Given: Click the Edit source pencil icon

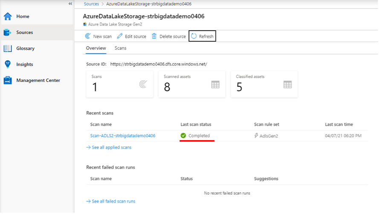Looking at the screenshot, I should point(120,36).
